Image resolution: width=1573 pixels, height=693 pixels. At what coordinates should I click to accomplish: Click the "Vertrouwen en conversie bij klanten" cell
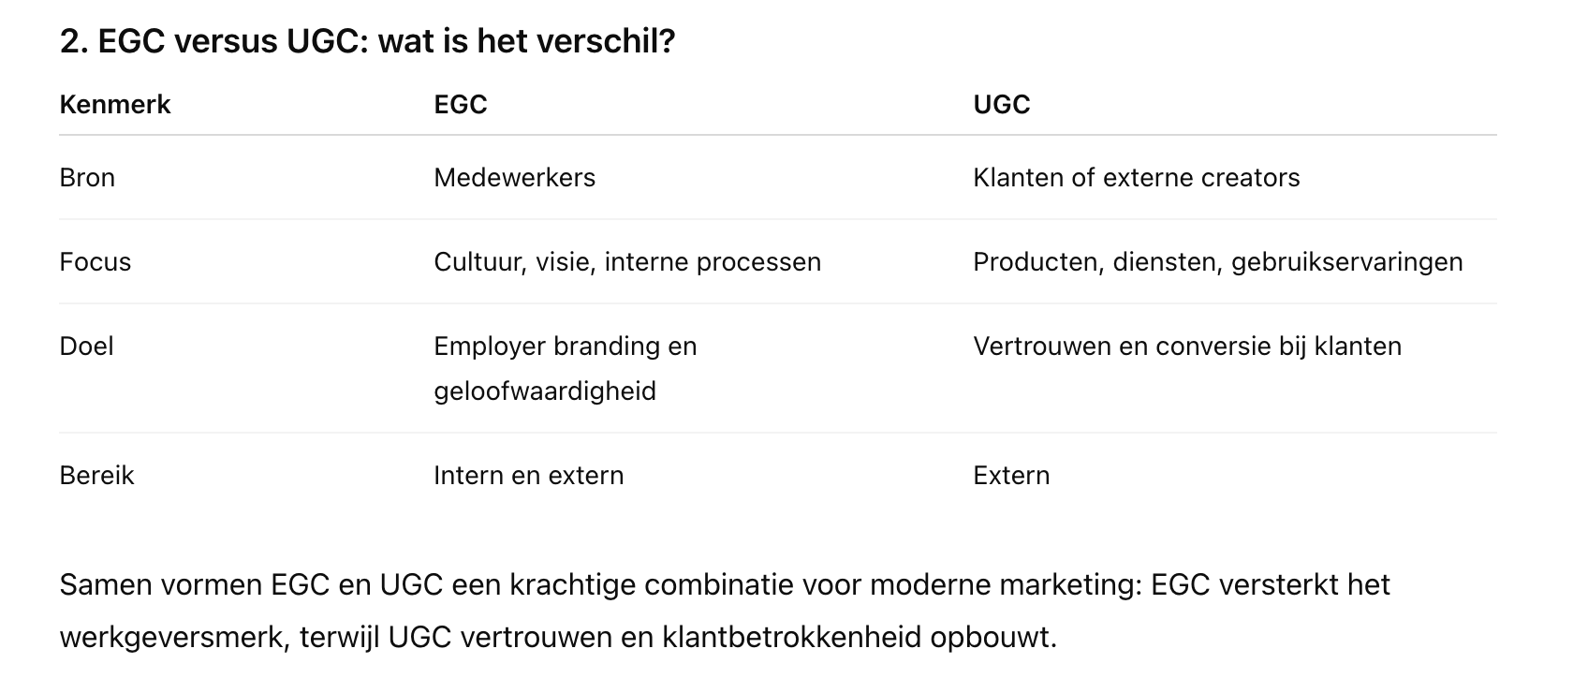(x=1186, y=346)
